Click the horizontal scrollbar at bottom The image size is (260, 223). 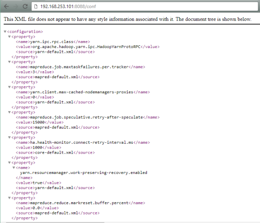(55, 223)
